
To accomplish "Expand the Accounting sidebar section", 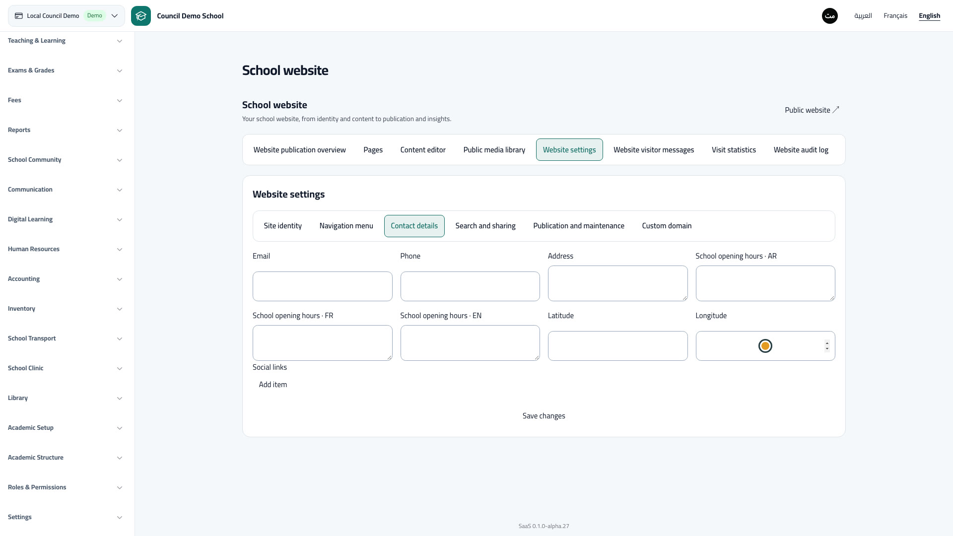I will [65, 279].
